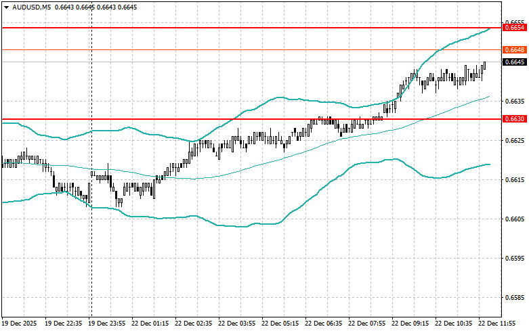529x331 pixels.
Task: Click the latest candlestick at right end
Action: point(485,66)
